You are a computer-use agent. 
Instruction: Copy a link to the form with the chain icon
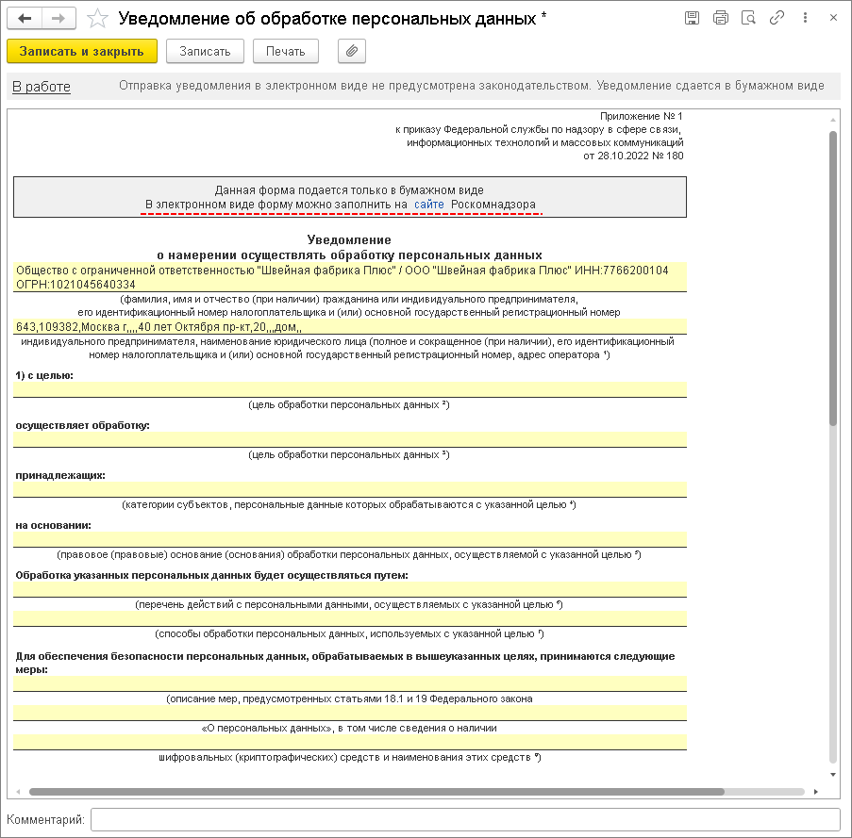777,18
